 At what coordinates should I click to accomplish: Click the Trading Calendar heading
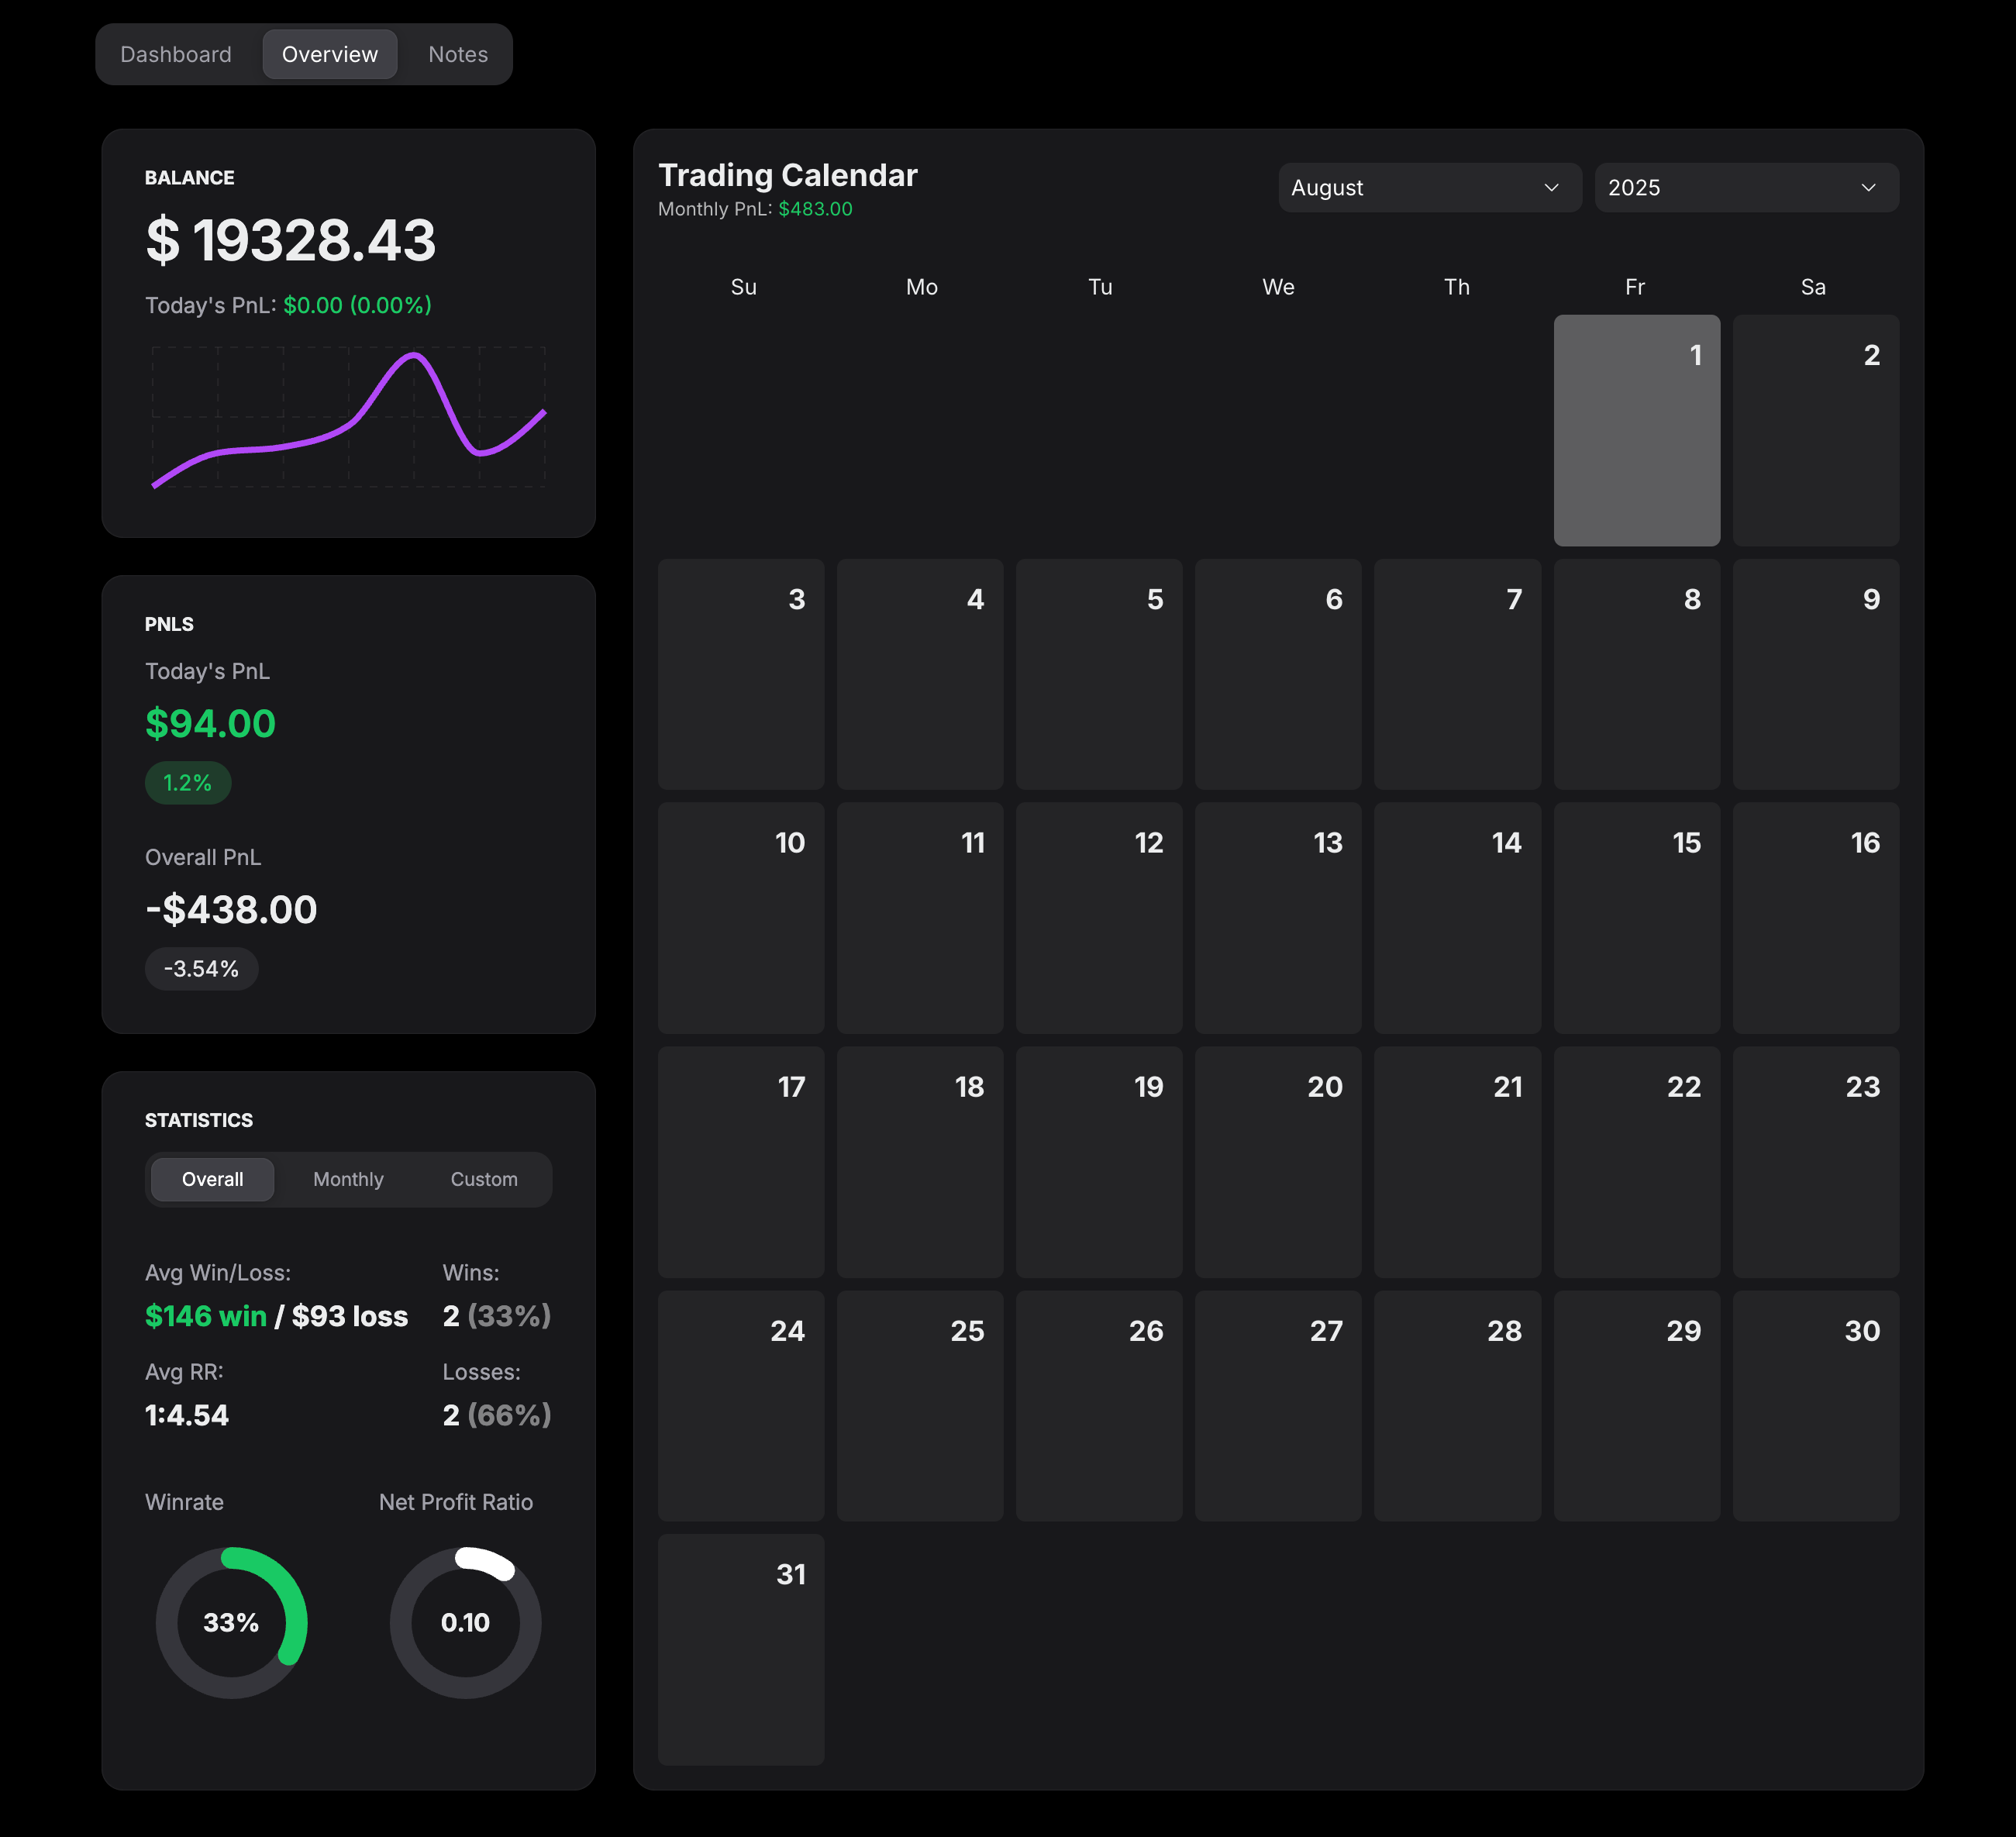pyautogui.click(x=787, y=175)
